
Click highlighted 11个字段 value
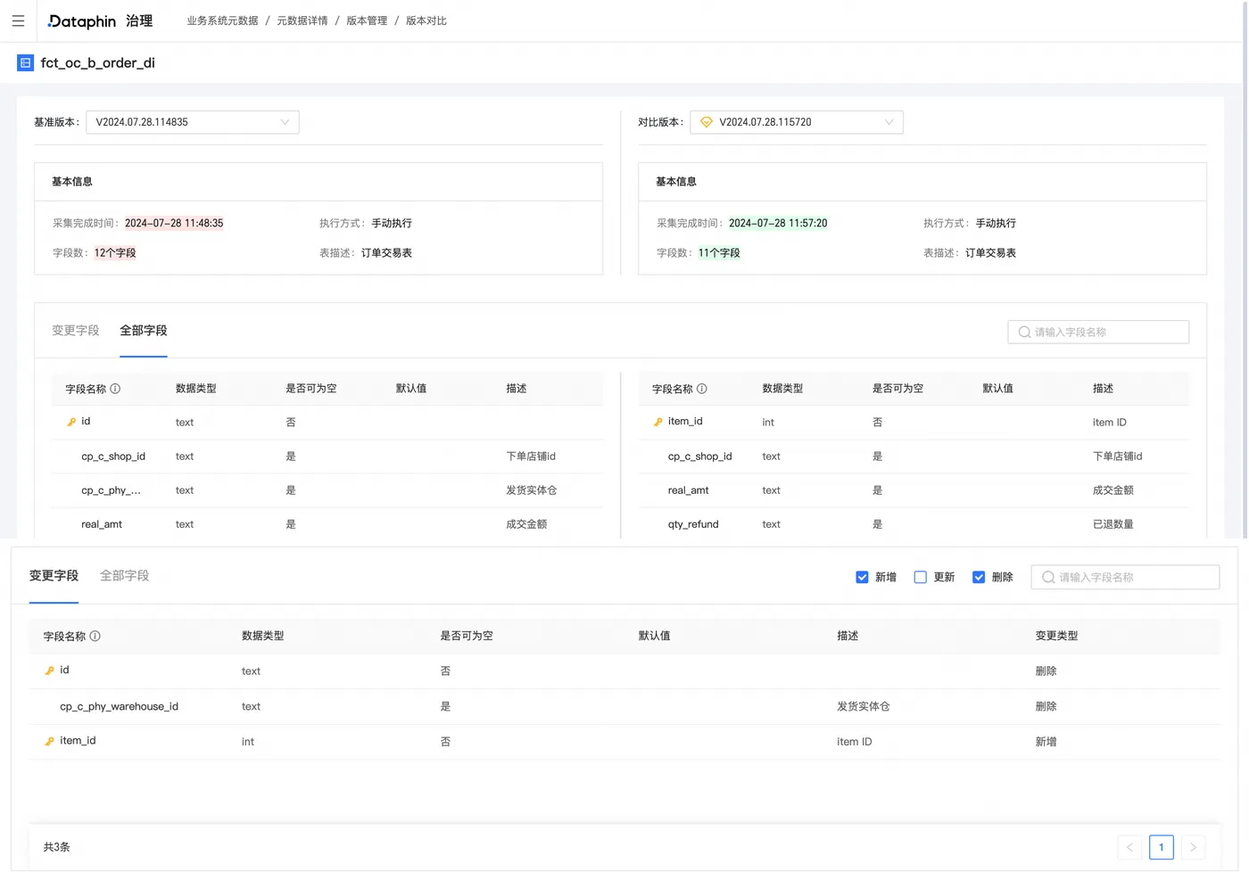719,253
